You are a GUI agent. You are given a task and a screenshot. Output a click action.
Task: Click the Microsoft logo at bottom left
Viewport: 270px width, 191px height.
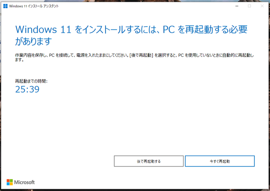(x=21, y=182)
